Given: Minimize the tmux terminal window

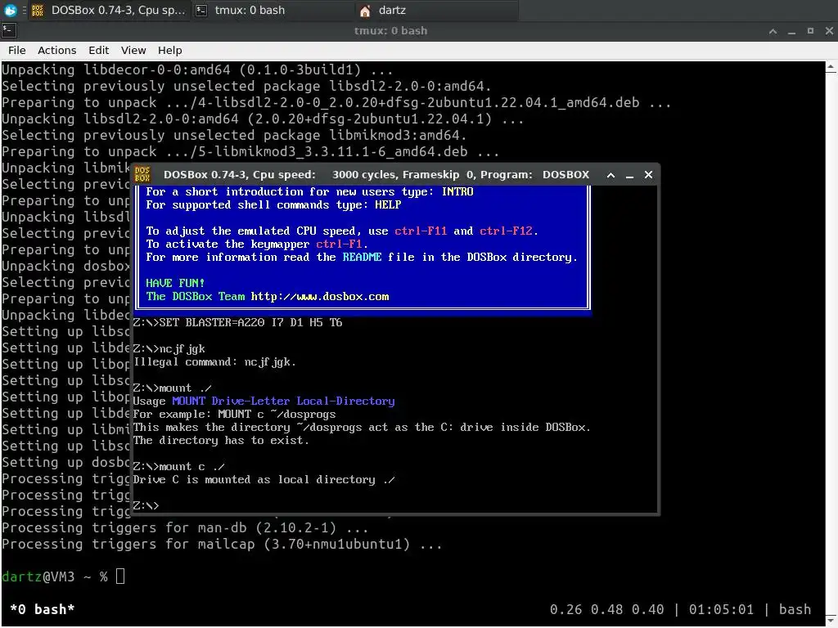Looking at the screenshot, I should (x=791, y=31).
